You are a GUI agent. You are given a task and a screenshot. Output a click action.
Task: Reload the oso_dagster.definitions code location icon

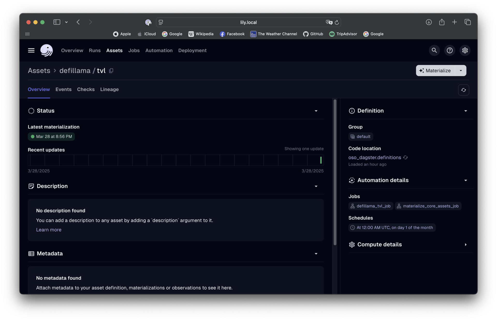click(405, 157)
